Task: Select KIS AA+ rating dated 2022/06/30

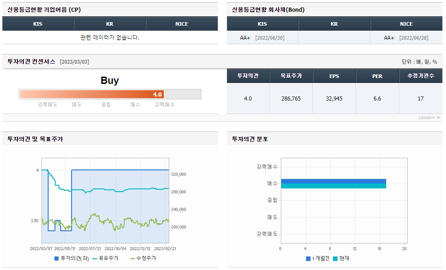Action: click(x=262, y=37)
